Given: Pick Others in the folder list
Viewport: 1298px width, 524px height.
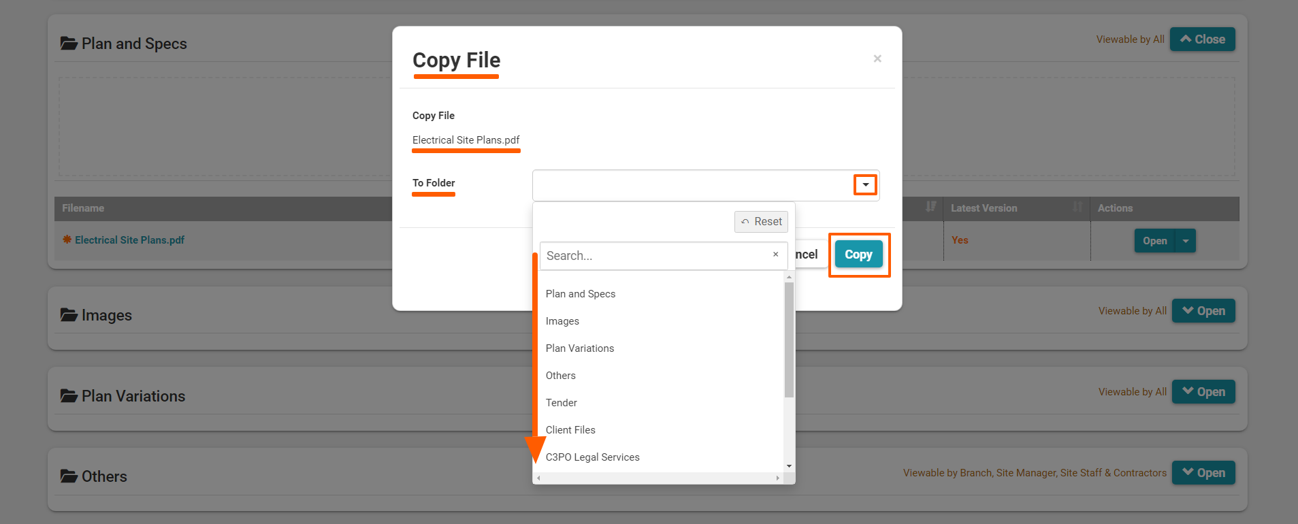Looking at the screenshot, I should [561, 376].
